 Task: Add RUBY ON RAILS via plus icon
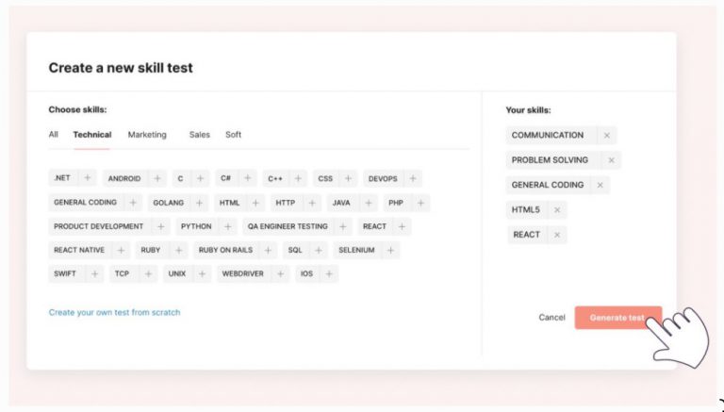coord(268,251)
